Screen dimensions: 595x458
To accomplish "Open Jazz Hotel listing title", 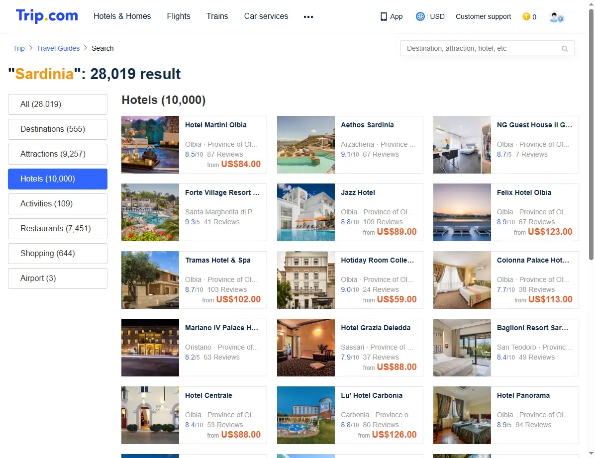I will (x=358, y=192).
